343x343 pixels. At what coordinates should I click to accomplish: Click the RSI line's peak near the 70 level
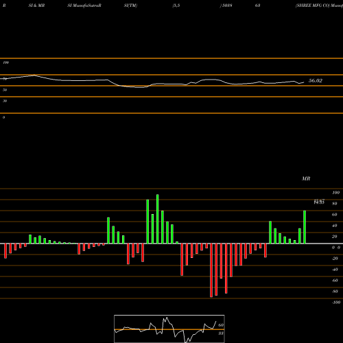(x=34, y=75)
